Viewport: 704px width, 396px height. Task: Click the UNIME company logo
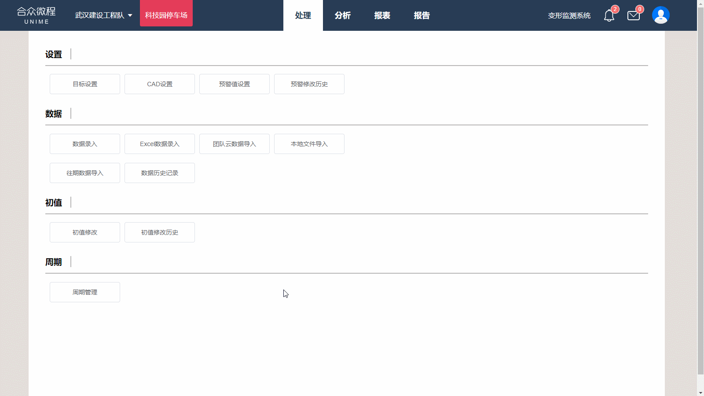37,15
